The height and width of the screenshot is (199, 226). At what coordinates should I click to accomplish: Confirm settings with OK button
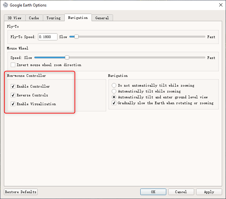click(x=153, y=192)
